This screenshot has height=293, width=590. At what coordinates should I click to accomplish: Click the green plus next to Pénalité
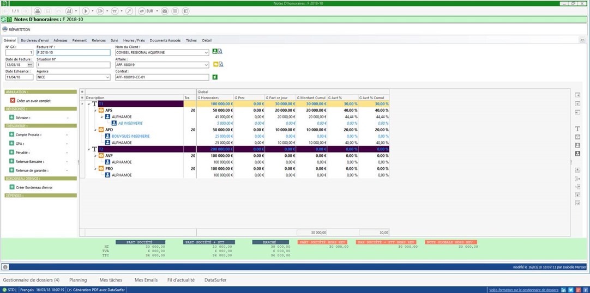click(11, 152)
